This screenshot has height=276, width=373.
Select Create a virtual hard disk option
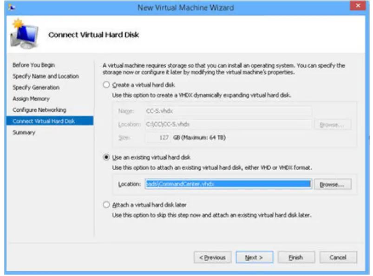tap(106, 85)
